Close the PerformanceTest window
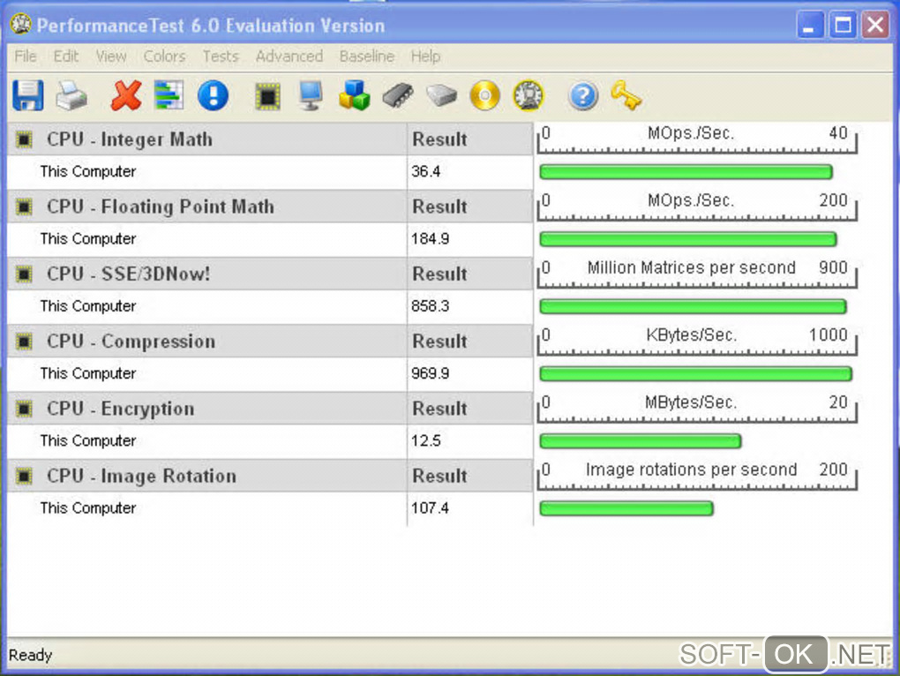This screenshot has height=676, width=900. pyautogui.click(x=875, y=26)
